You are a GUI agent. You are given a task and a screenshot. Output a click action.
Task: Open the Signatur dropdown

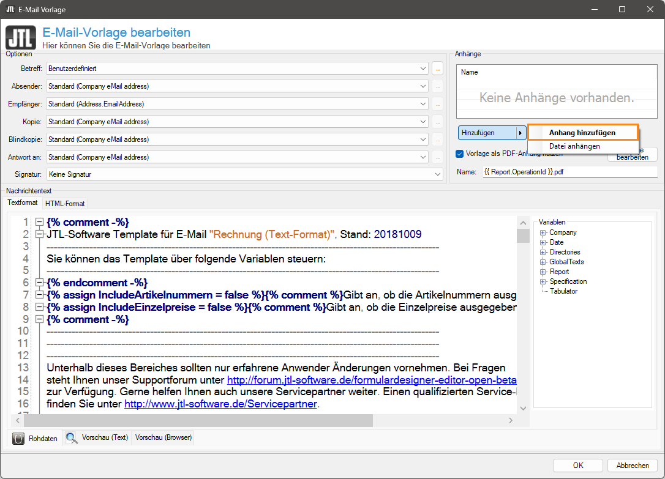438,174
